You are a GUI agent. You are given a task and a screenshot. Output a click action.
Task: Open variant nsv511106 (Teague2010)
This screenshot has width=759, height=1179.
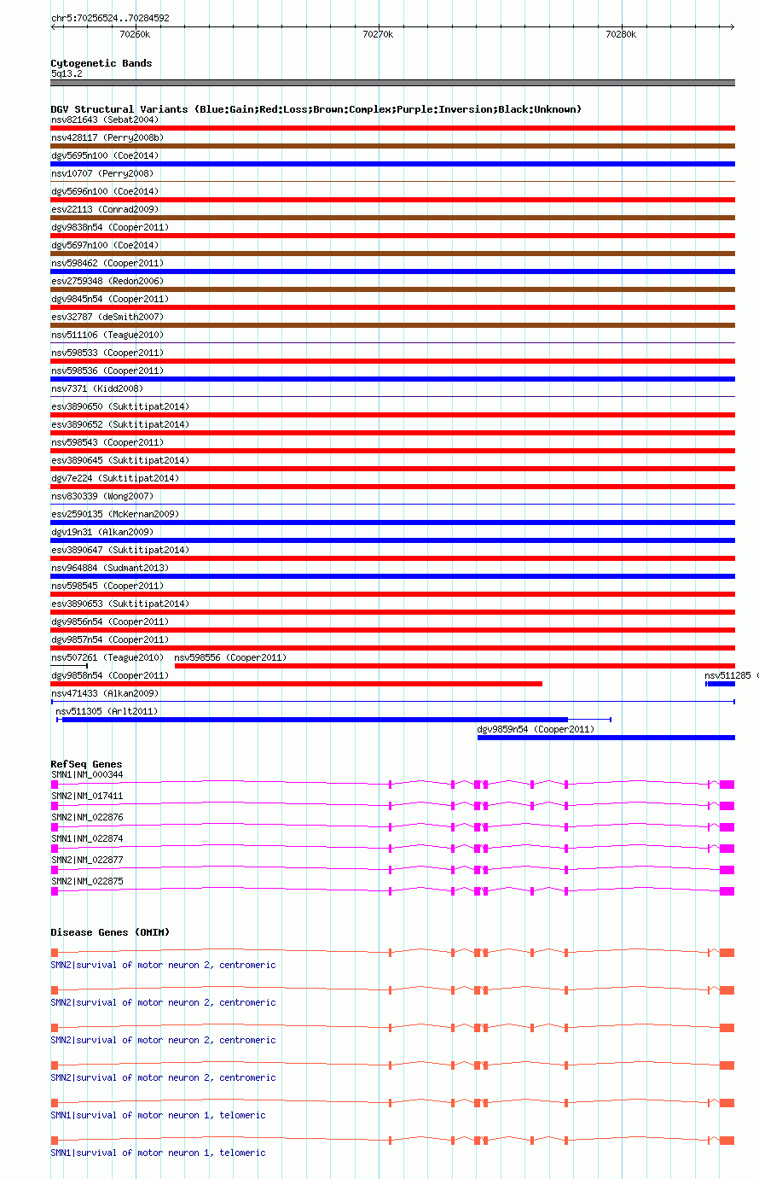(107, 335)
